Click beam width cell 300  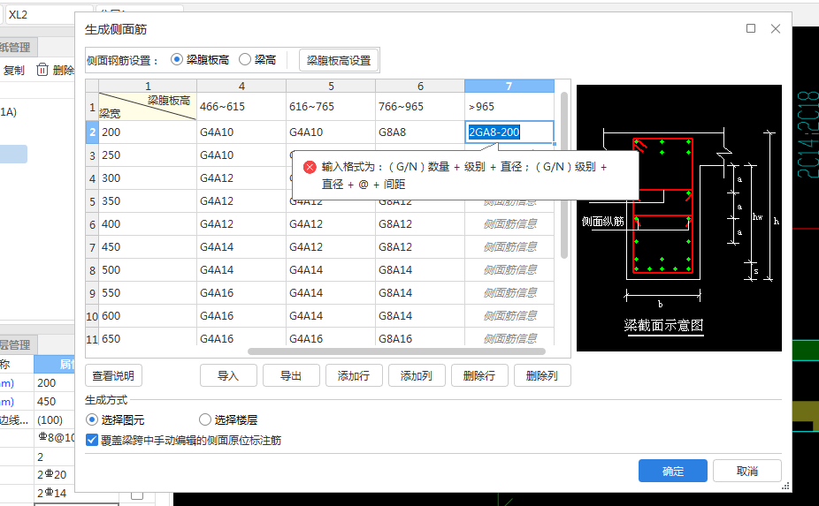[x=148, y=177]
